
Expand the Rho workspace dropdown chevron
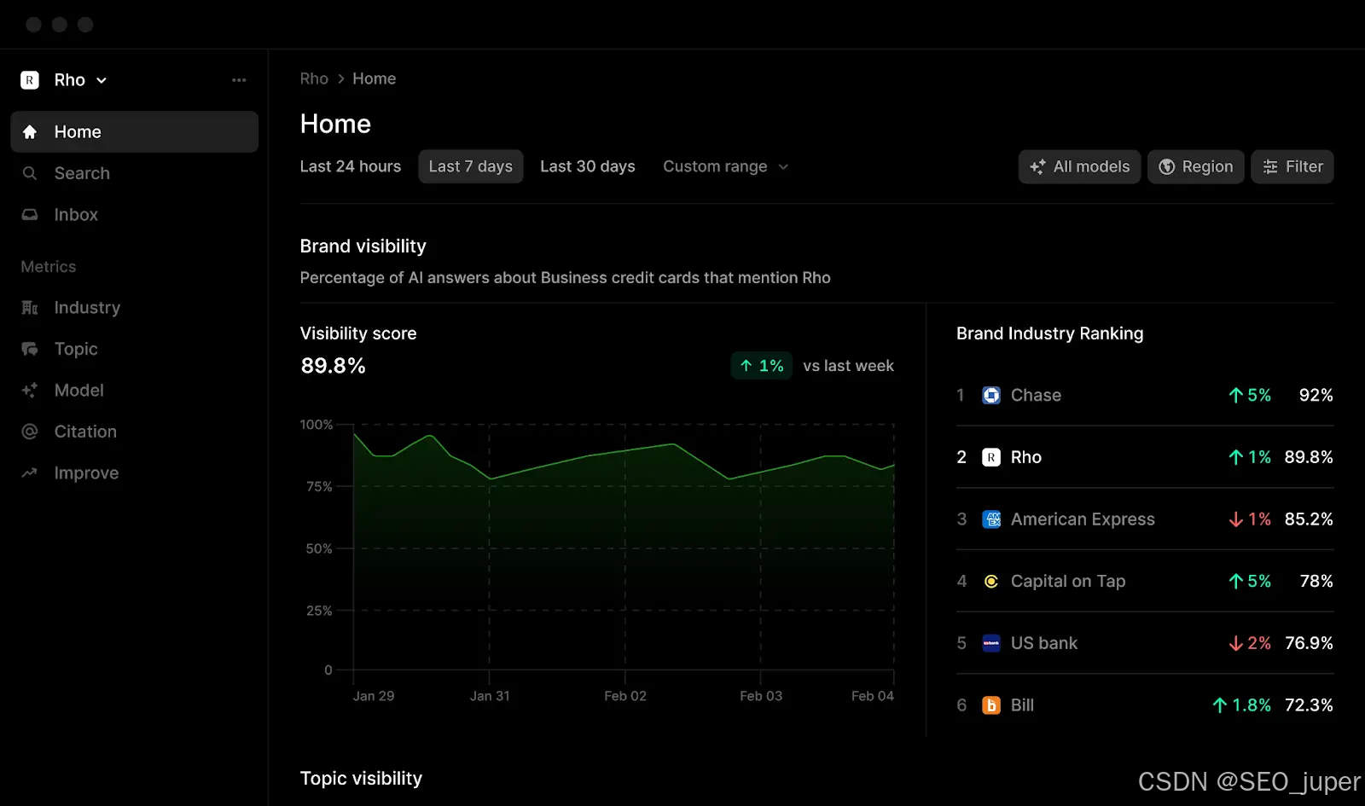click(102, 80)
